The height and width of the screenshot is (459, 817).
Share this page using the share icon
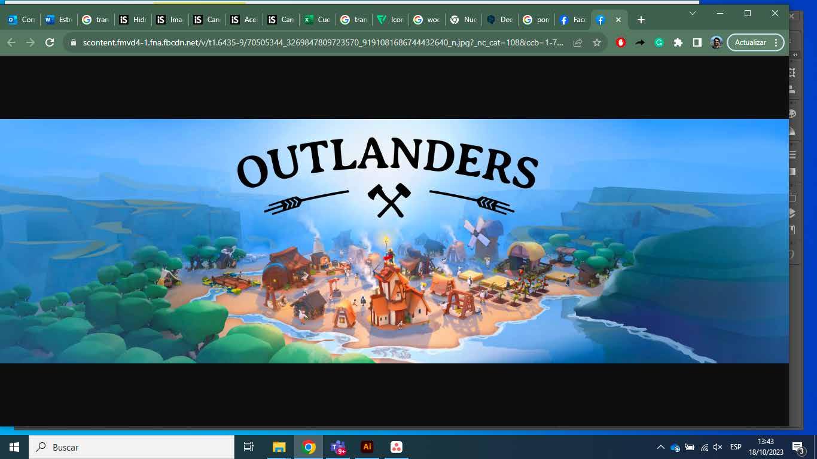point(578,42)
